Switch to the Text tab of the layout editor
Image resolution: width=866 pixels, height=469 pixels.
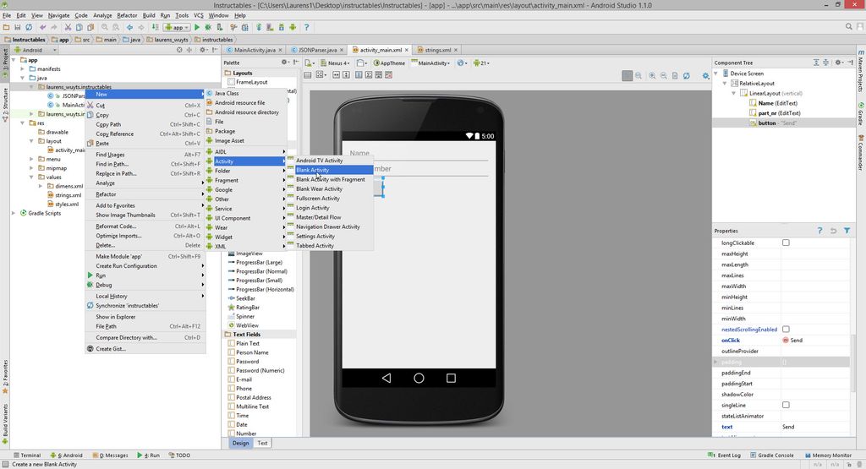click(262, 443)
